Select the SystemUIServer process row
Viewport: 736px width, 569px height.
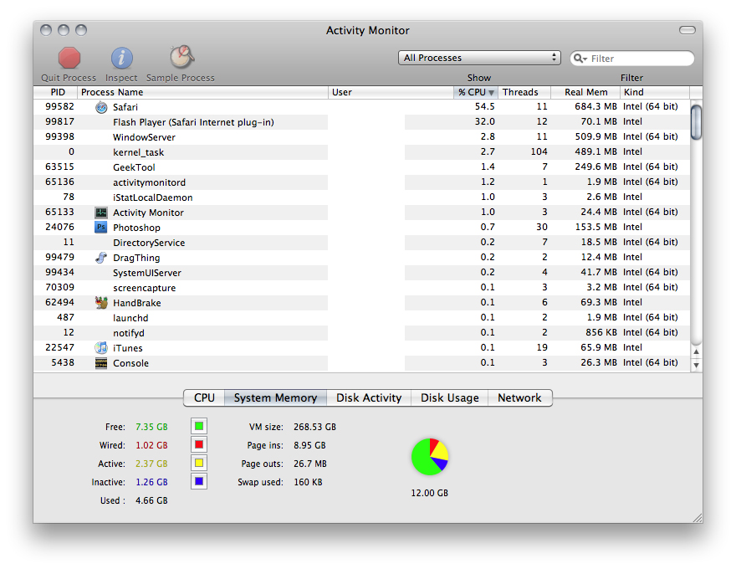point(361,272)
